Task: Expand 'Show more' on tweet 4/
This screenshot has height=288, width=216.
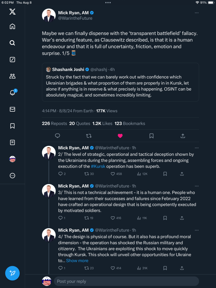Action: tap(77, 261)
